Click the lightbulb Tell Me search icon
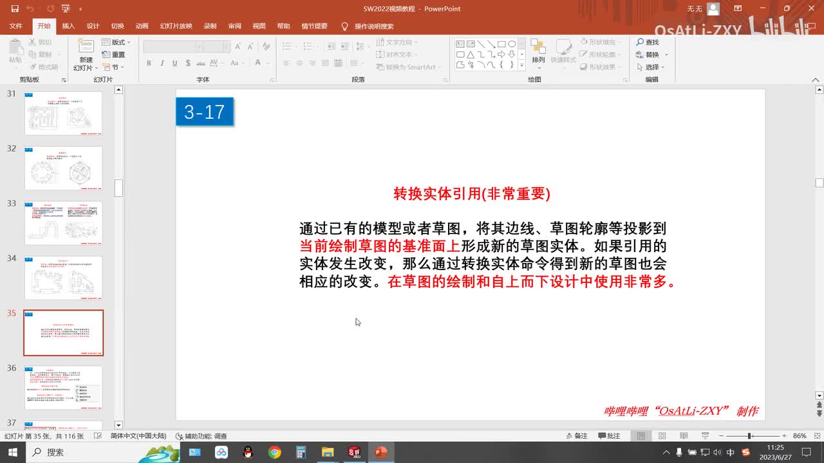Image resolution: width=824 pixels, height=463 pixels. click(x=344, y=26)
